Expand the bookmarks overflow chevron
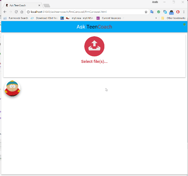This screenshot has width=188, height=176. pyautogui.click(x=156, y=18)
